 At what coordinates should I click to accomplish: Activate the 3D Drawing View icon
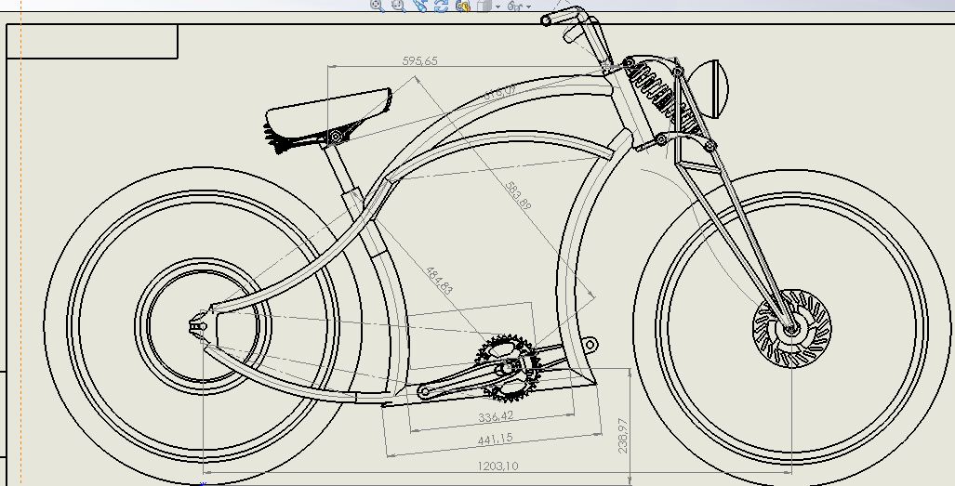pyautogui.click(x=461, y=6)
